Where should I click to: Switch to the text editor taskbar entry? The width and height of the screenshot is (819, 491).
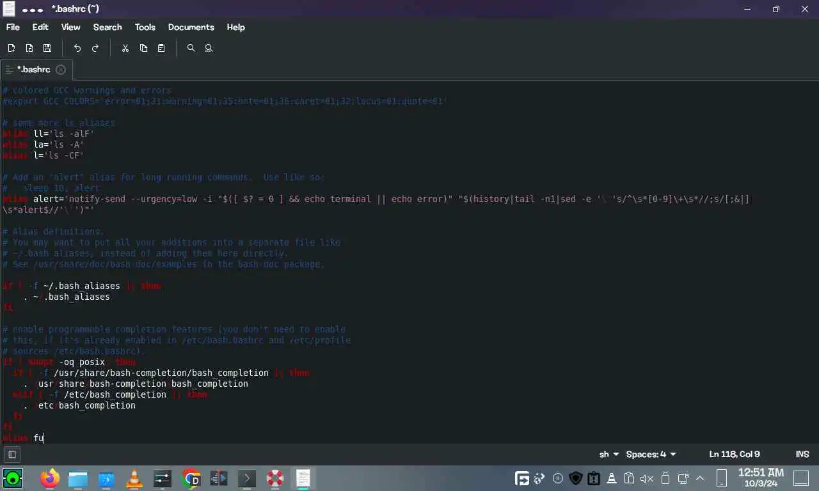click(x=303, y=478)
